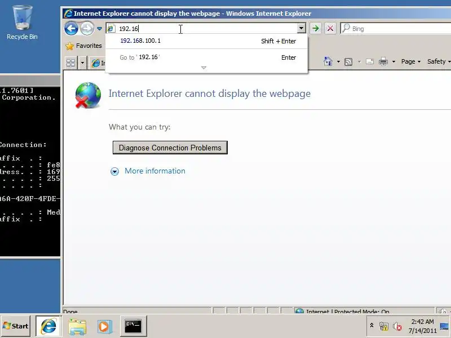Click the globe error icon
The image size is (451, 338).
coord(88,95)
